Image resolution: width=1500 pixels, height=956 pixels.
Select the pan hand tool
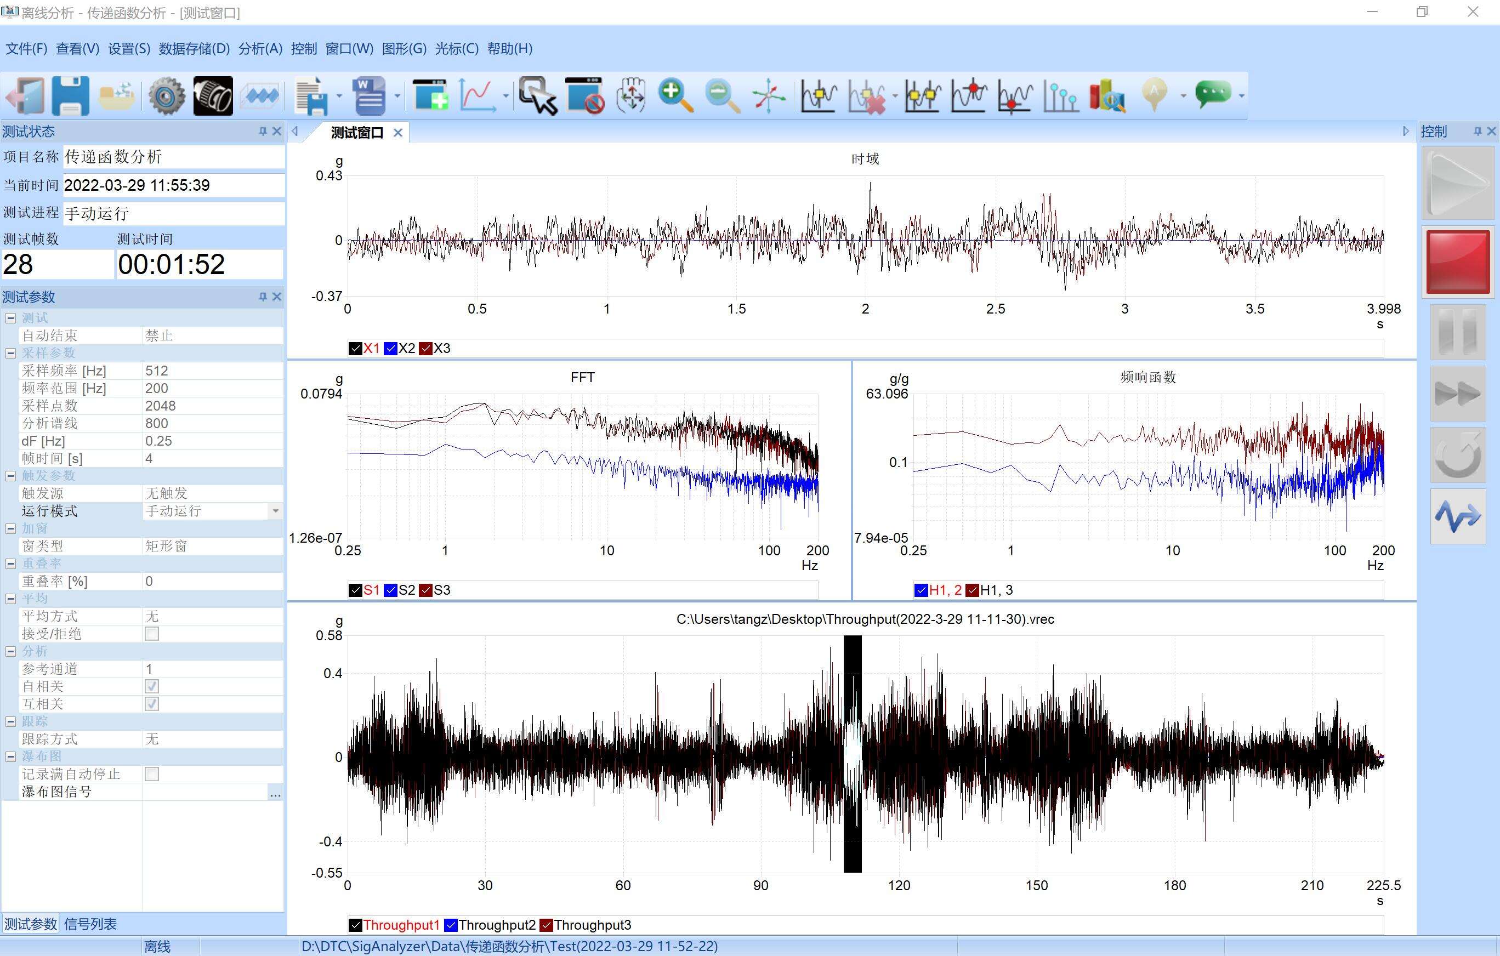pos(631,95)
